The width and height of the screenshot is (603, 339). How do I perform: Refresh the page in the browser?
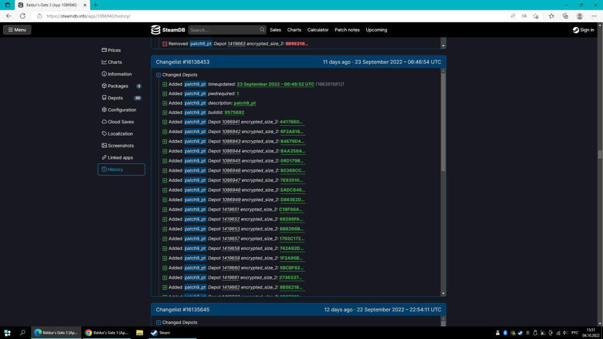click(22, 16)
